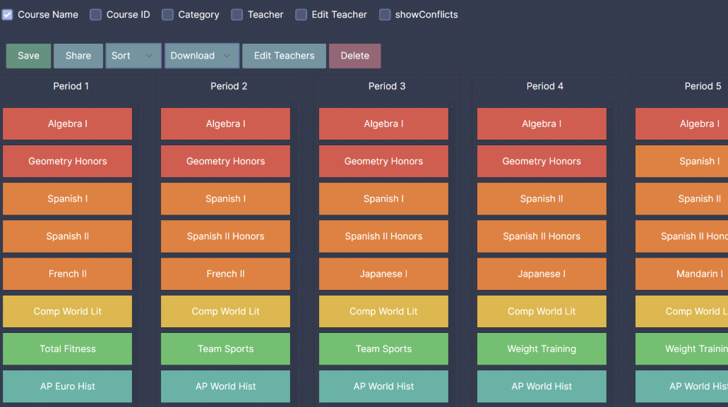728x407 pixels.
Task: Tick the Category checkbox
Action: (x=167, y=14)
